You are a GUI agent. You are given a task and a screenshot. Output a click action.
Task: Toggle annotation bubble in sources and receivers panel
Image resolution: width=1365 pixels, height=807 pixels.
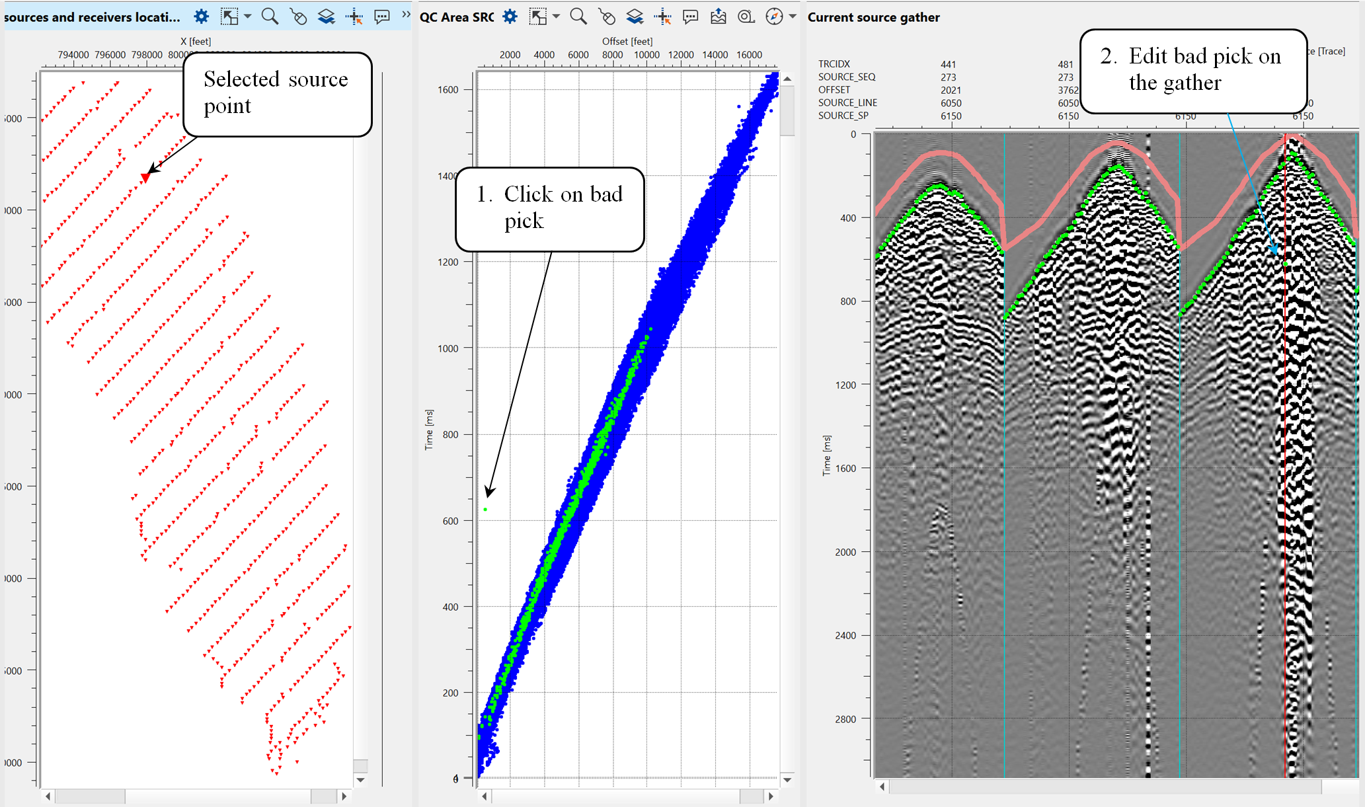point(382,17)
